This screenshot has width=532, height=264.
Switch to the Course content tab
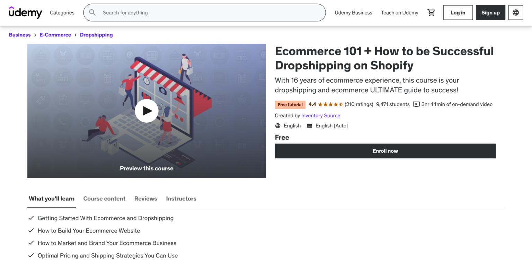click(x=104, y=199)
